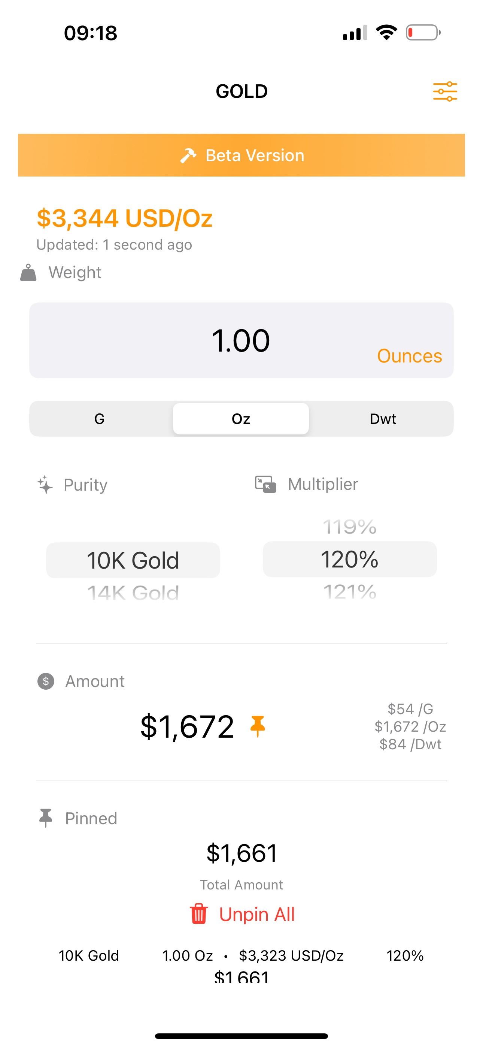Image resolution: width=483 pixels, height=1048 pixels.
Task: Open the settings sliders icon
Action: [445, 91]
